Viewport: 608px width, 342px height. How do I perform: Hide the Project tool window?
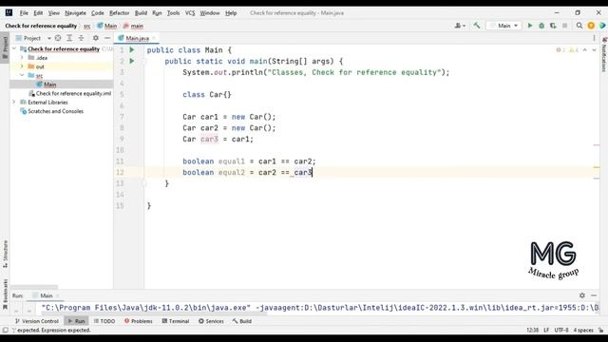pos(107,38)
